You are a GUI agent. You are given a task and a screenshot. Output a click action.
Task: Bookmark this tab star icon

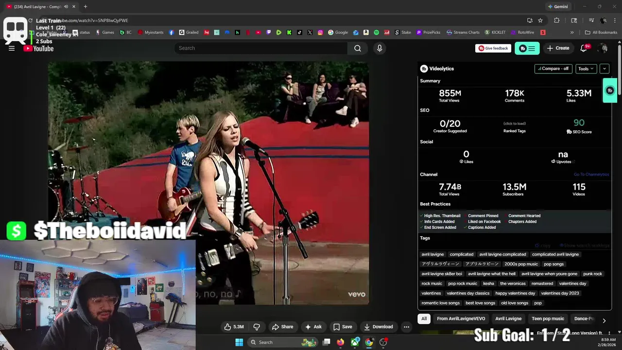pyautogui.click(x=540, y=20)
